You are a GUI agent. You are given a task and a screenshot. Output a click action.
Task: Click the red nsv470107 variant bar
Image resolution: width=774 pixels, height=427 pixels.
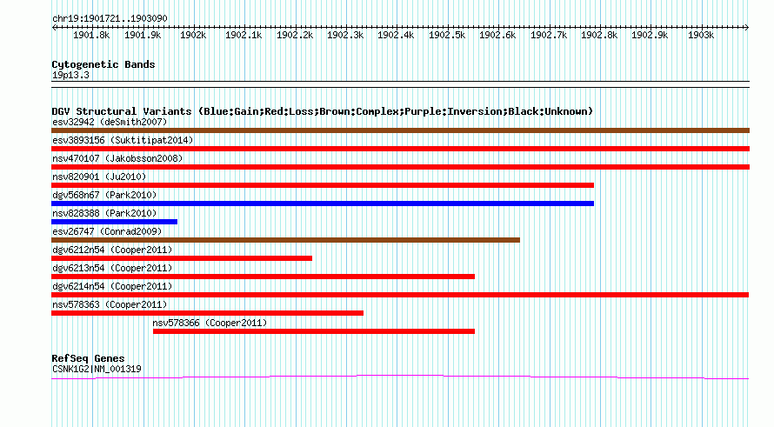point(400,167)
